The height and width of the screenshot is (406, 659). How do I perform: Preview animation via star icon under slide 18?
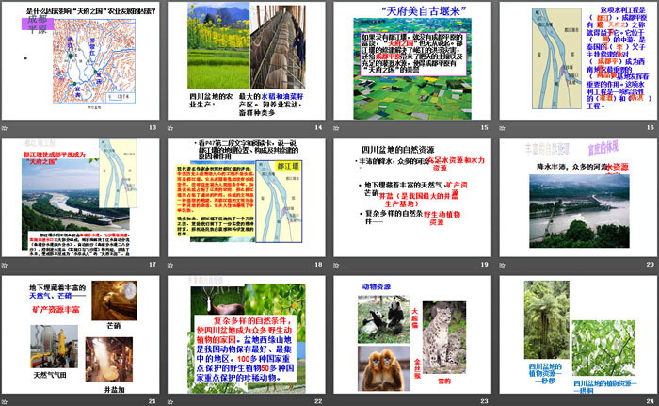pos(170,265)
